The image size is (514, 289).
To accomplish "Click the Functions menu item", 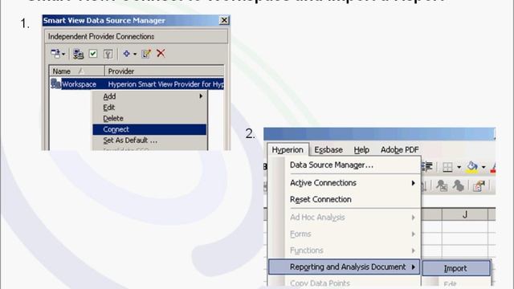I will (x=345, y=250).
